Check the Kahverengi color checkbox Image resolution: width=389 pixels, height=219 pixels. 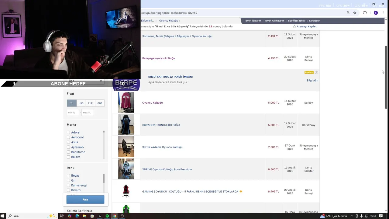68,185
